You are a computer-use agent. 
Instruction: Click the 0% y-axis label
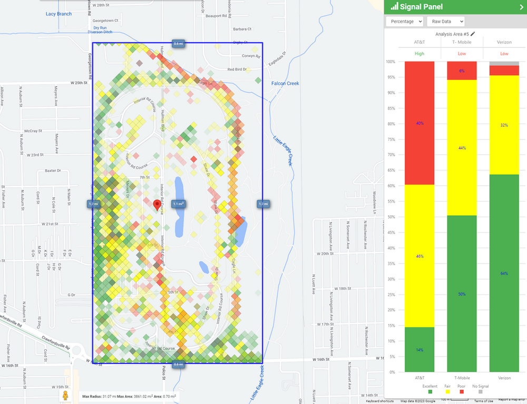[392, 372]
